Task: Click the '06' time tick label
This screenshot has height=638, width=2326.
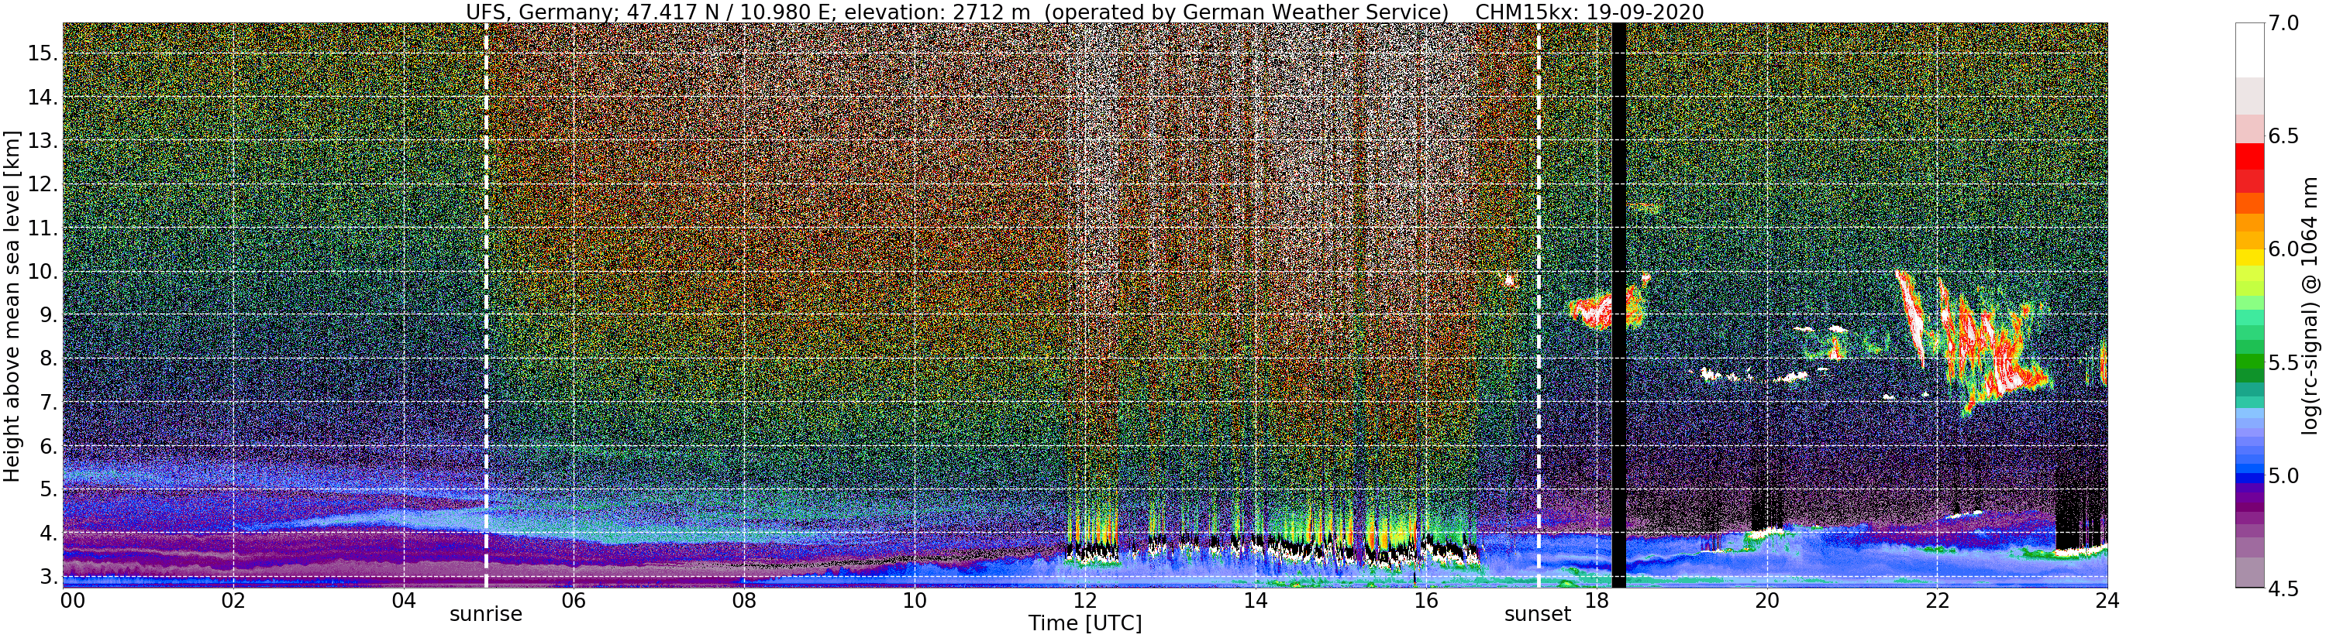Action: point(574,600)
